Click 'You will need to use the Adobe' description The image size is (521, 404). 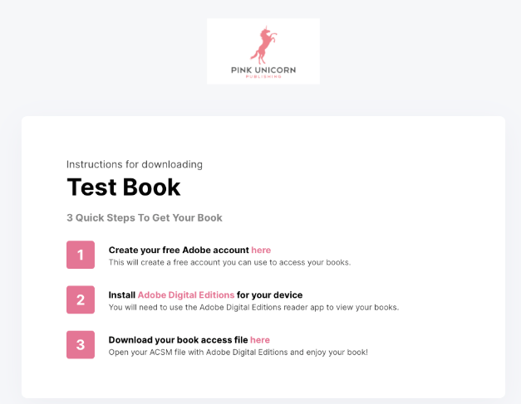pyautogui.click(x=253, y=307)
